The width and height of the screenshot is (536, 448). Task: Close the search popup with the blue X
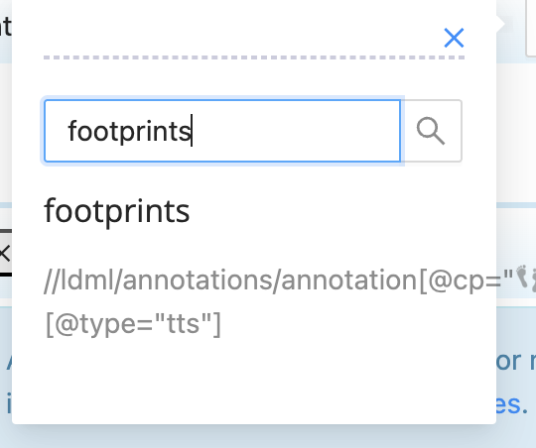click(x=454, y=38)
